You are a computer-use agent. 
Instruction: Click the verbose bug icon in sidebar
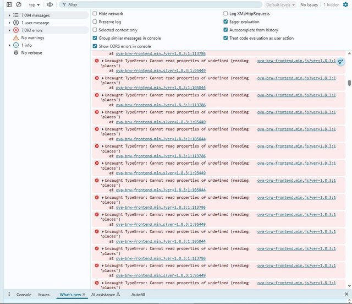(x=16, y=53)
